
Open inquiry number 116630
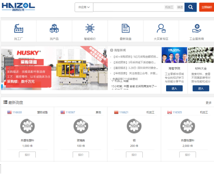(17, 112)
